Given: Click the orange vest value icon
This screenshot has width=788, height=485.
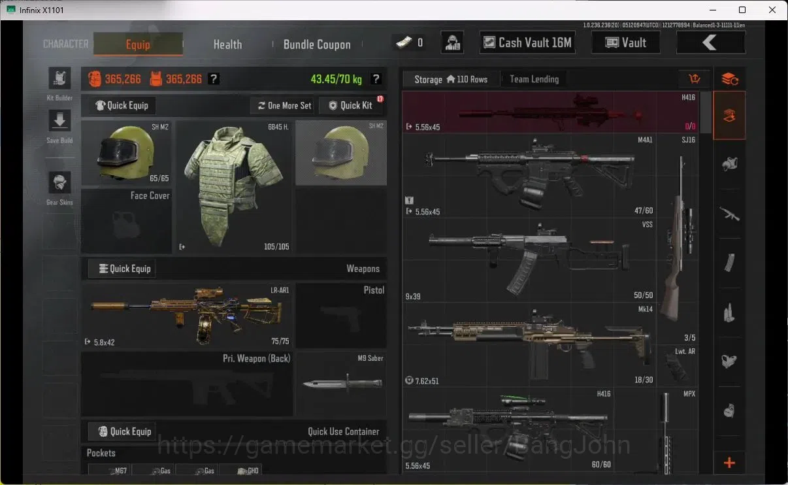Looking at the screenshot, I should 156,79.
